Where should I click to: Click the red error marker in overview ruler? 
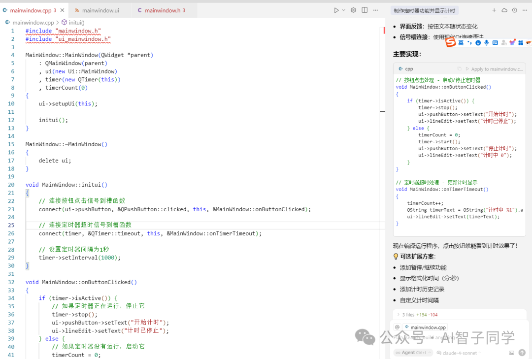point(384,30)
